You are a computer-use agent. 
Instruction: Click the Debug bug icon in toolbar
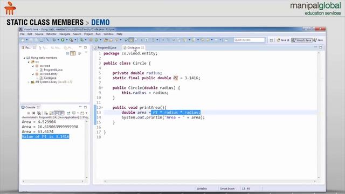coord(54,40)
